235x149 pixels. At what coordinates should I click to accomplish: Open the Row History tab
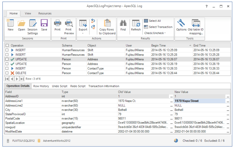(41, 86)
